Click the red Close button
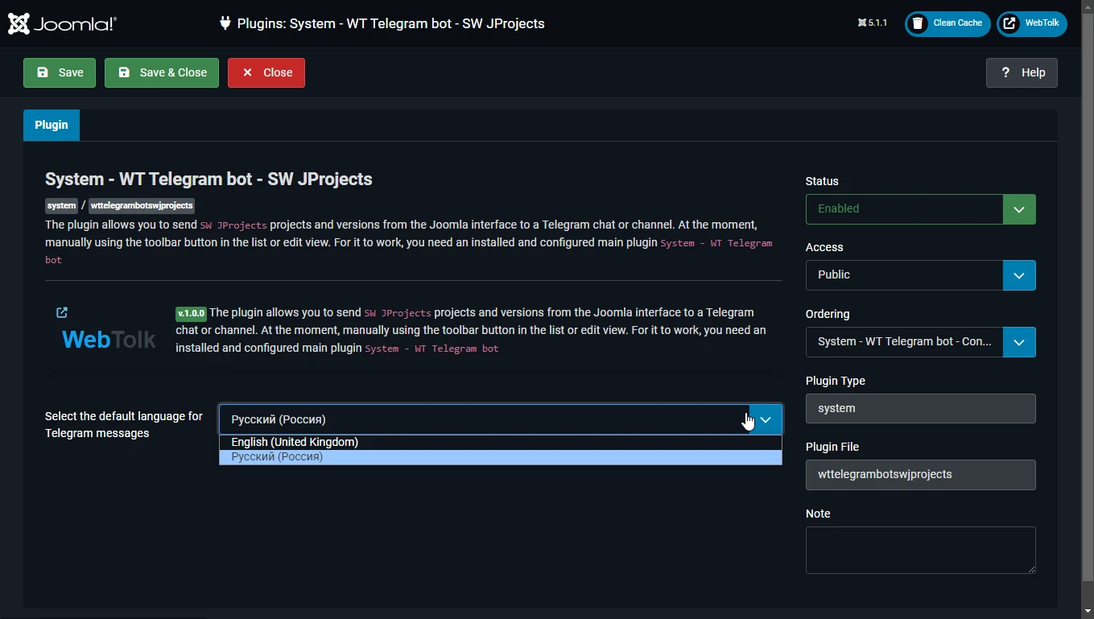This screenshot has height=619, width=1094. 266,72
